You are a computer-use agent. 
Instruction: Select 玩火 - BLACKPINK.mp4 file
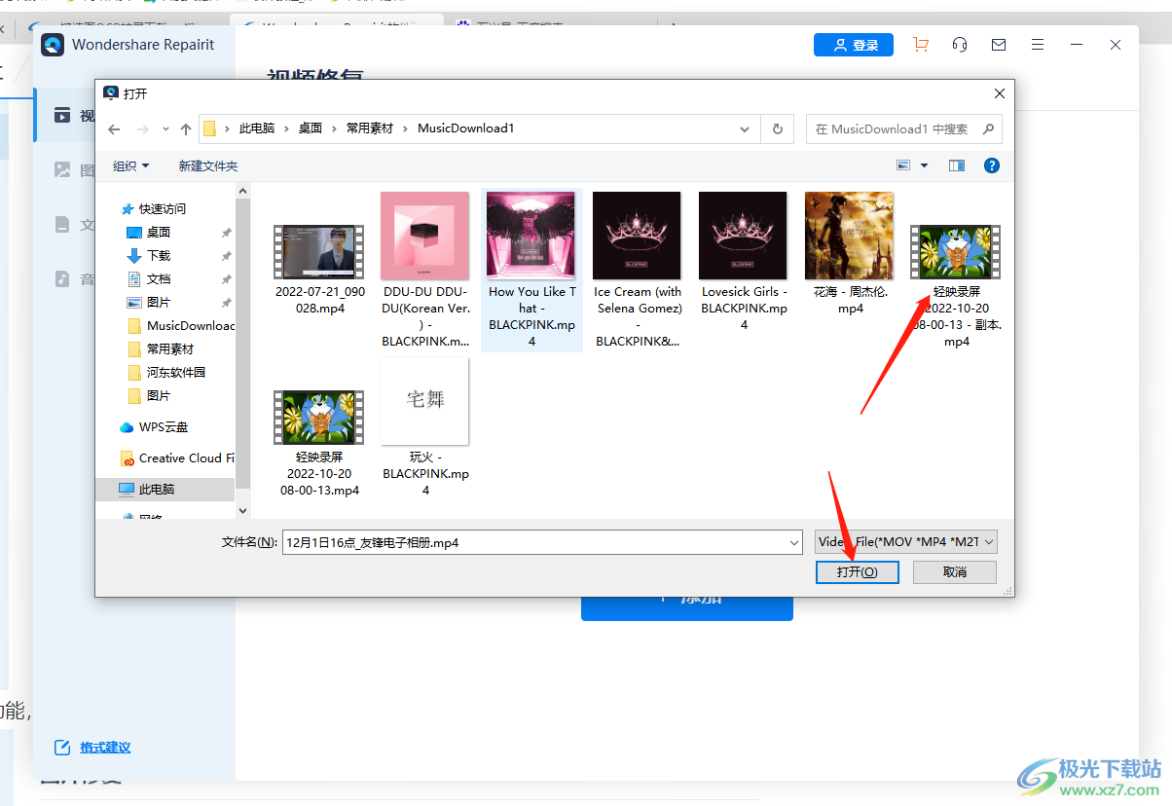coord(425,427)
